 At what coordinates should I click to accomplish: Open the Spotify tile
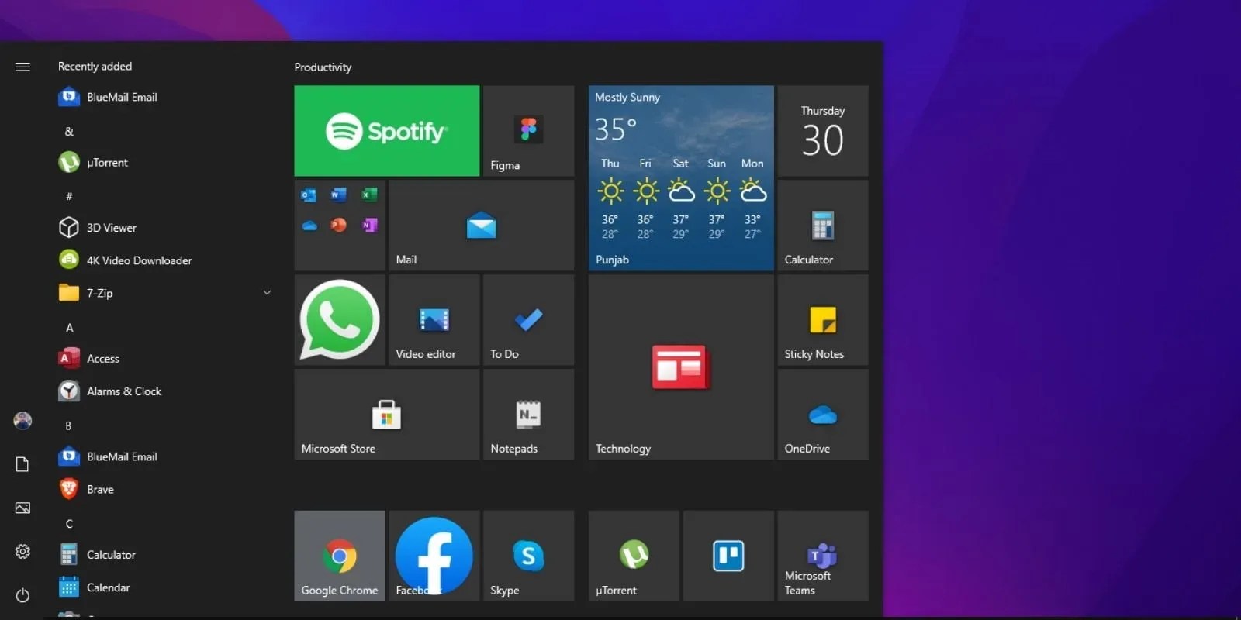(386, 131)
